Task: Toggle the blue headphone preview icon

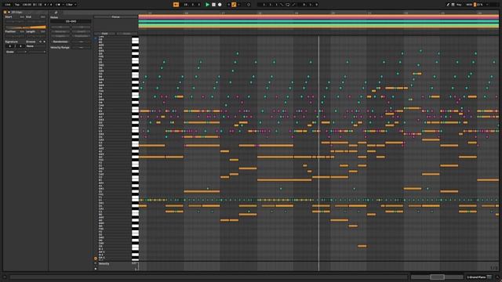Action: [96, 38]
